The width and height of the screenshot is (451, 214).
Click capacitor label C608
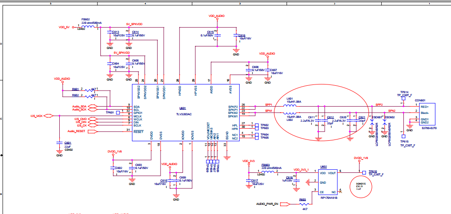point(255,67)
